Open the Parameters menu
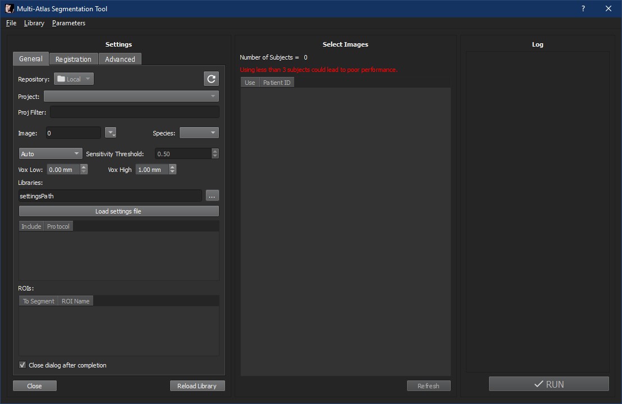622x404 pixels. [68, 23]
